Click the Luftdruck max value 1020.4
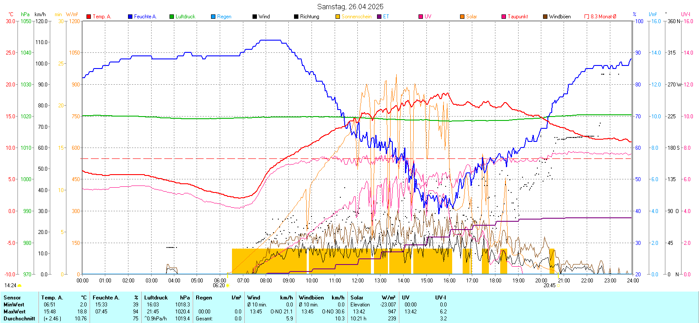The width and height of the screenshot is (699, 323). 182,312
